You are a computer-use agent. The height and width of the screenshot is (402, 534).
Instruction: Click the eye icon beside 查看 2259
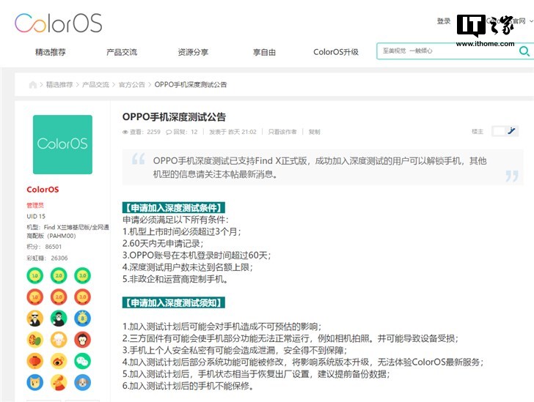click(125, 132)
